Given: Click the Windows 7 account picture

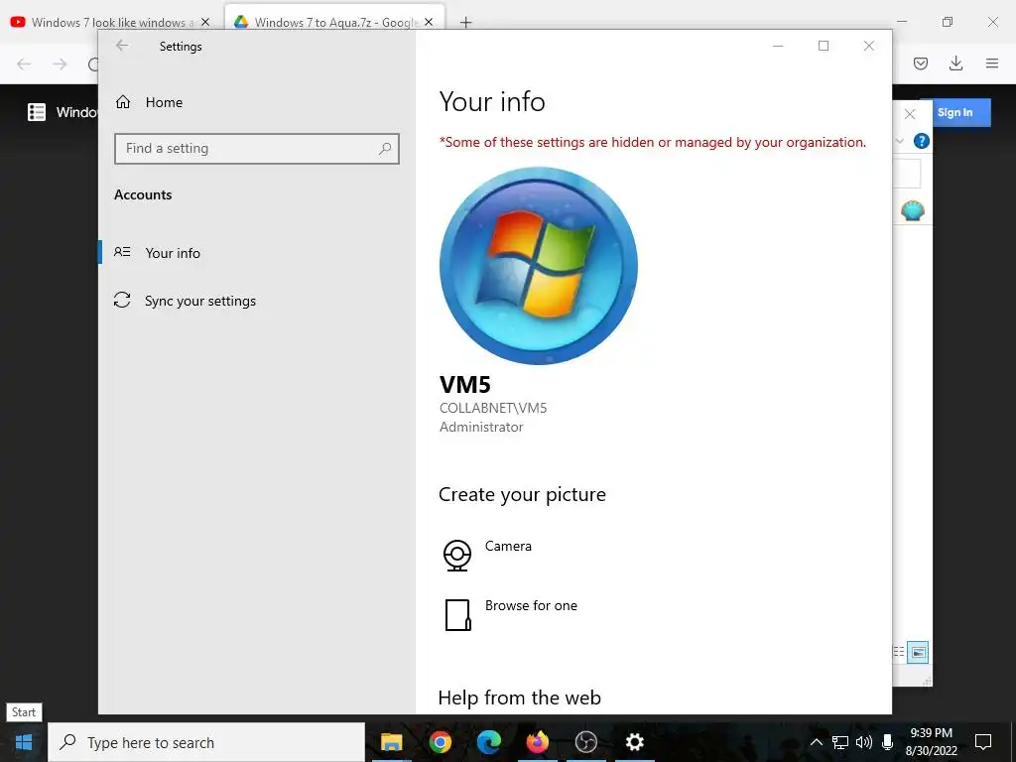Looking at the screenshot, I should [539, 266].
